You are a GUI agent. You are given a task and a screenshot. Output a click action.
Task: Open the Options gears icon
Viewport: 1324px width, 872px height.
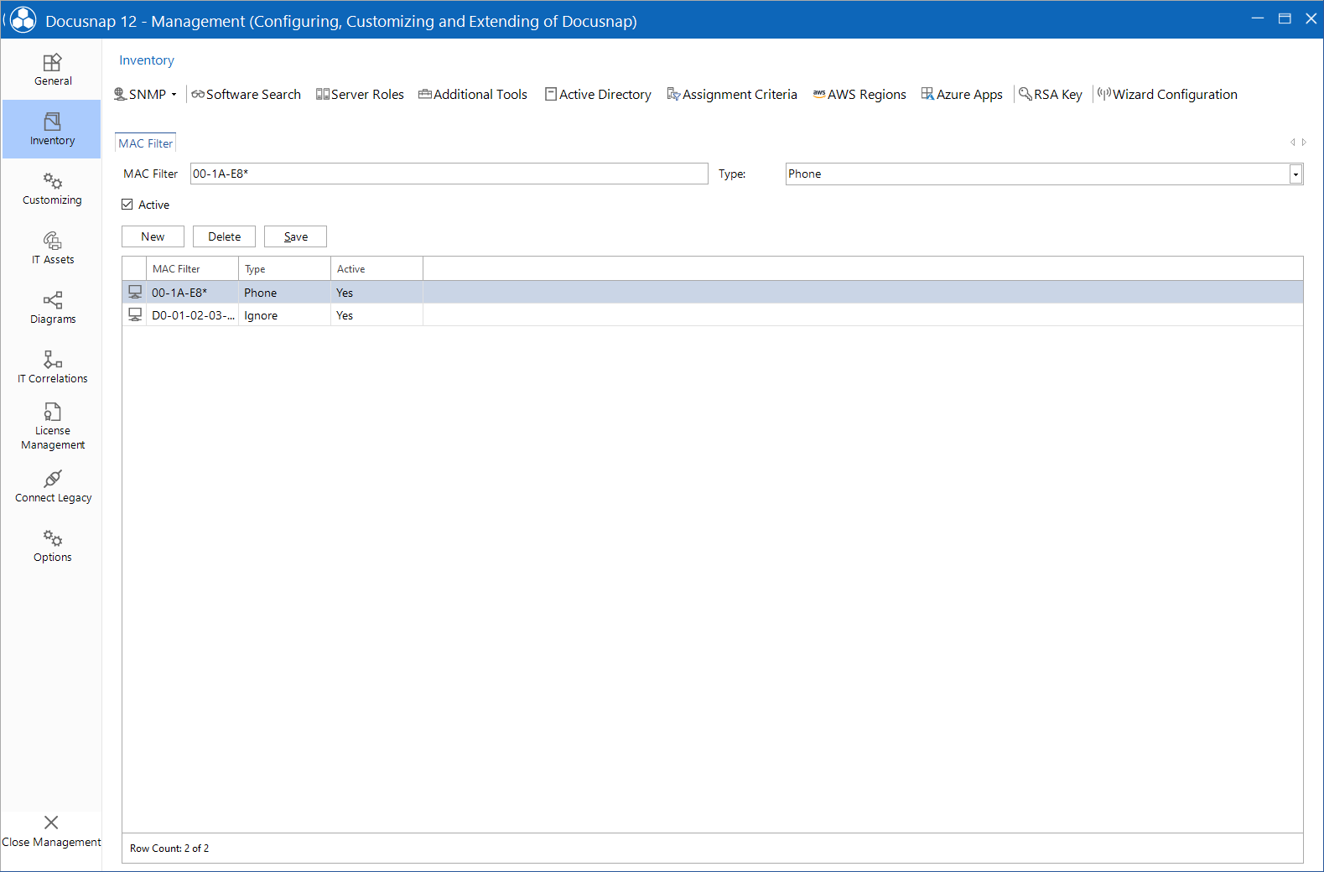[52, 538]
